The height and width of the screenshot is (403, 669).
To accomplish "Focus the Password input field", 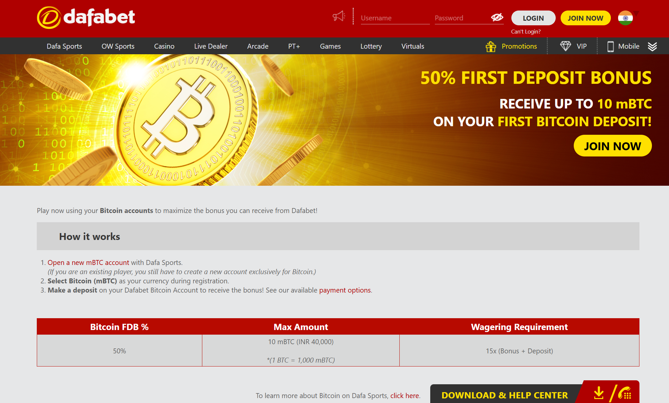I will [461, 18].
